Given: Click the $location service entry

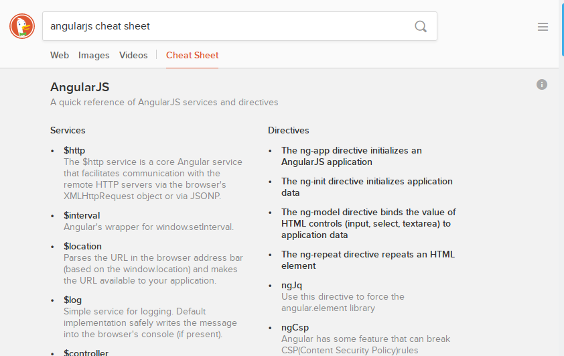Looking at the screenshot, I should (x=82, y=246).
